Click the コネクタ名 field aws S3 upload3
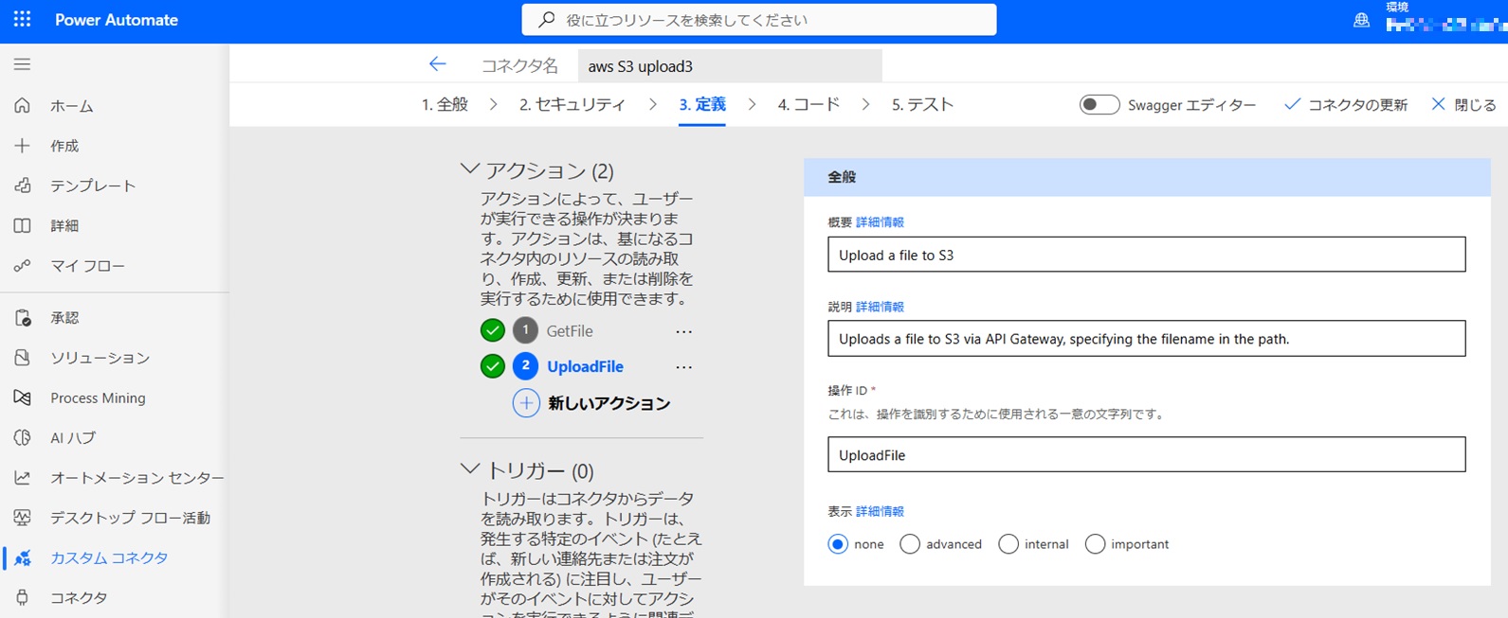This screenshot has height=618, width=1508. (x=730, y=66)
